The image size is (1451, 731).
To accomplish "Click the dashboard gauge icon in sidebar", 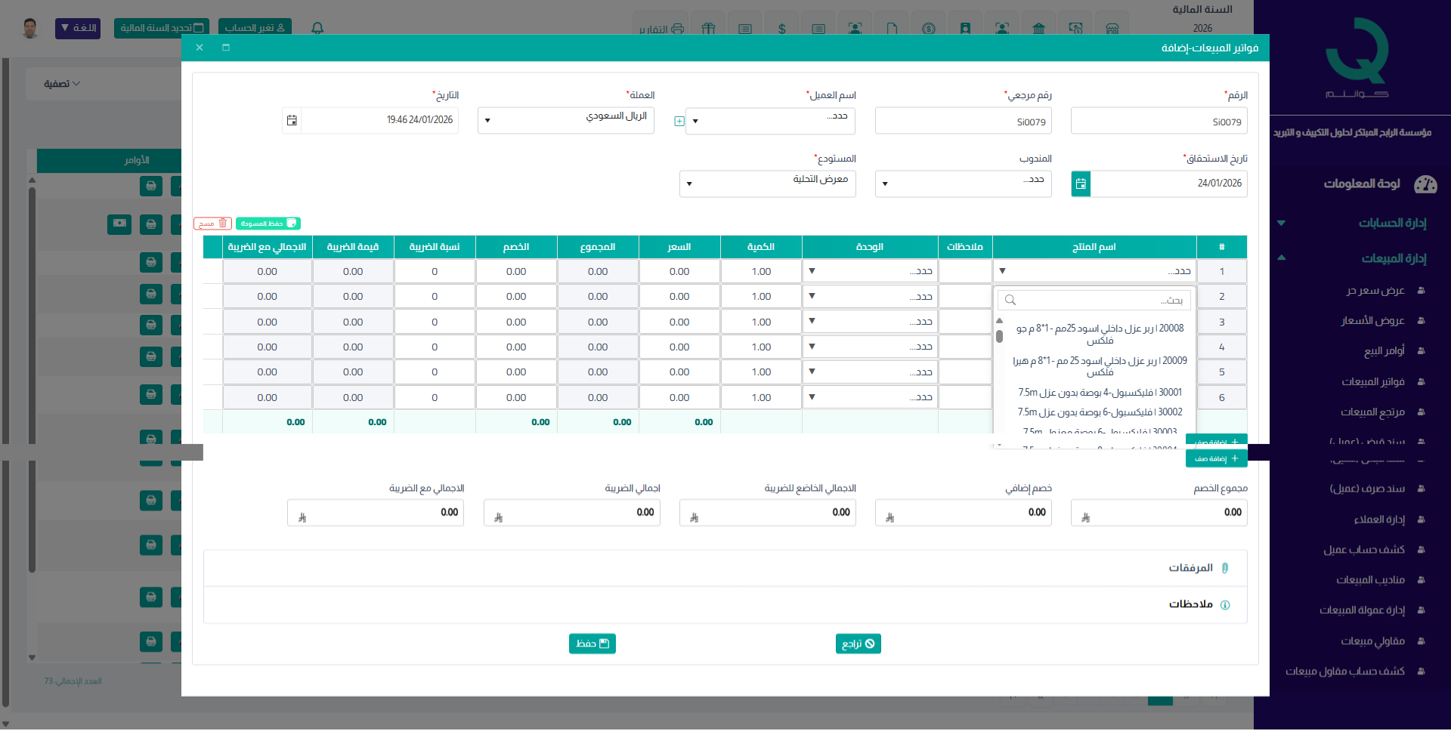I will tap(1425, 184).
